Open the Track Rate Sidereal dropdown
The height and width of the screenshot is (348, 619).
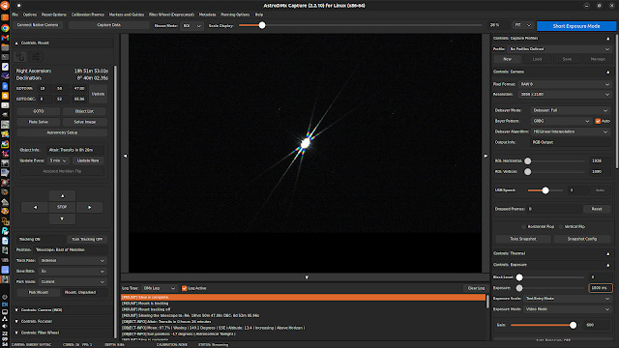pyautogui.click(x=73, y=261)
